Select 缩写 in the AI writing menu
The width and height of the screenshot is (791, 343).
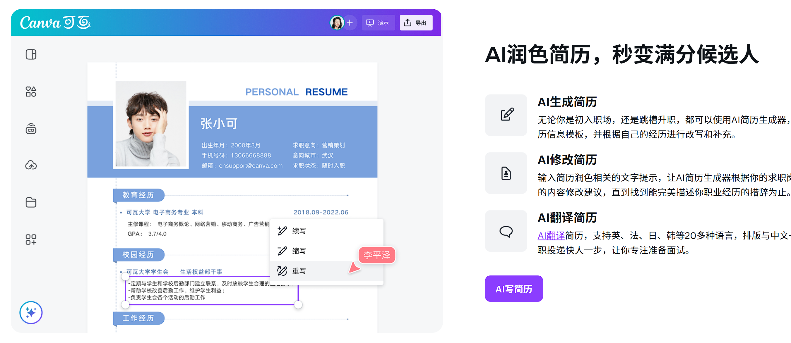point(298,251)
